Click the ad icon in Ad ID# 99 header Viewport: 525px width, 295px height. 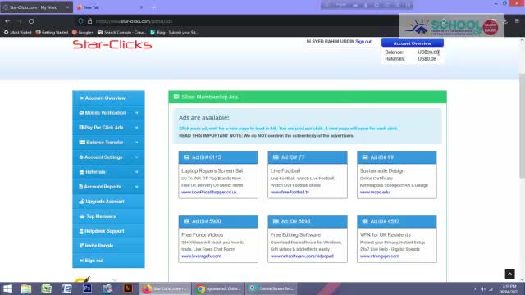coord(365,157)
